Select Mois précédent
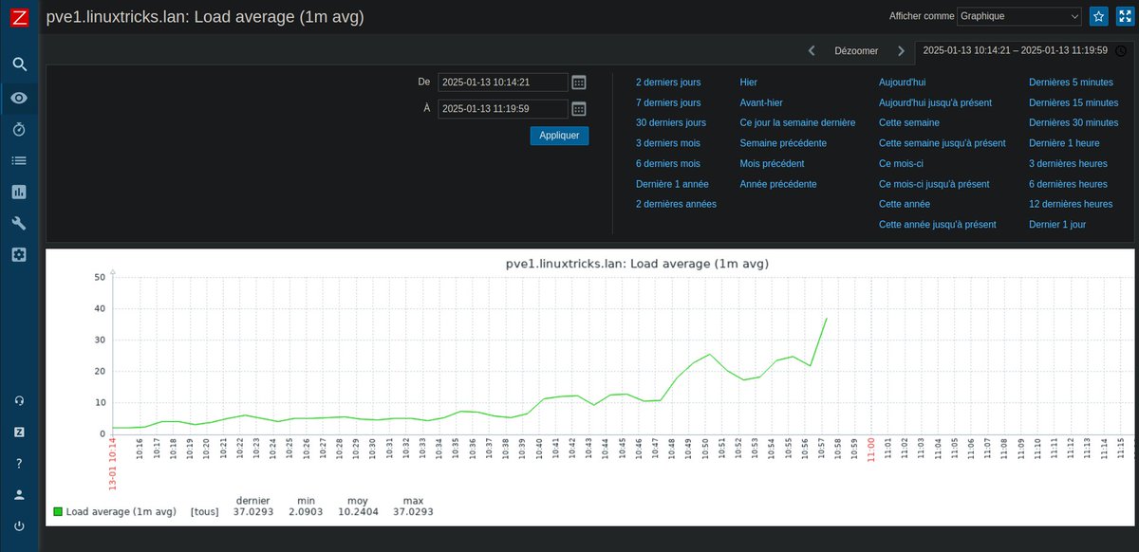Image resolution: width=1139 pixels, height=552 pixels. 772,163
